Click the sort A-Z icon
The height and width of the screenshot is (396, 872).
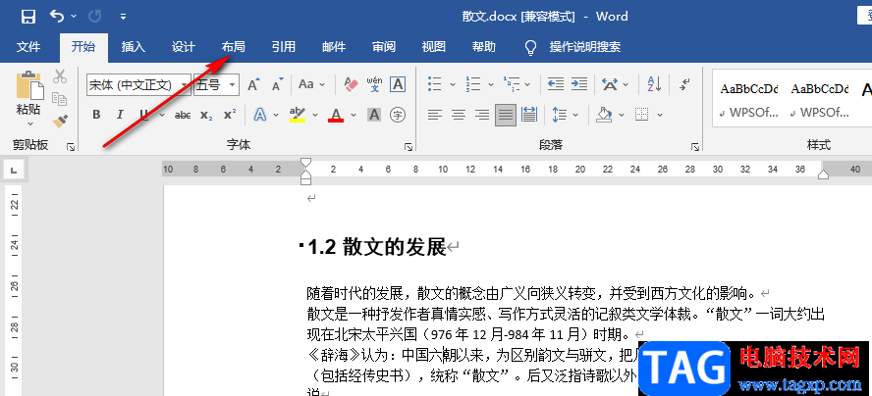coord(654,84)
